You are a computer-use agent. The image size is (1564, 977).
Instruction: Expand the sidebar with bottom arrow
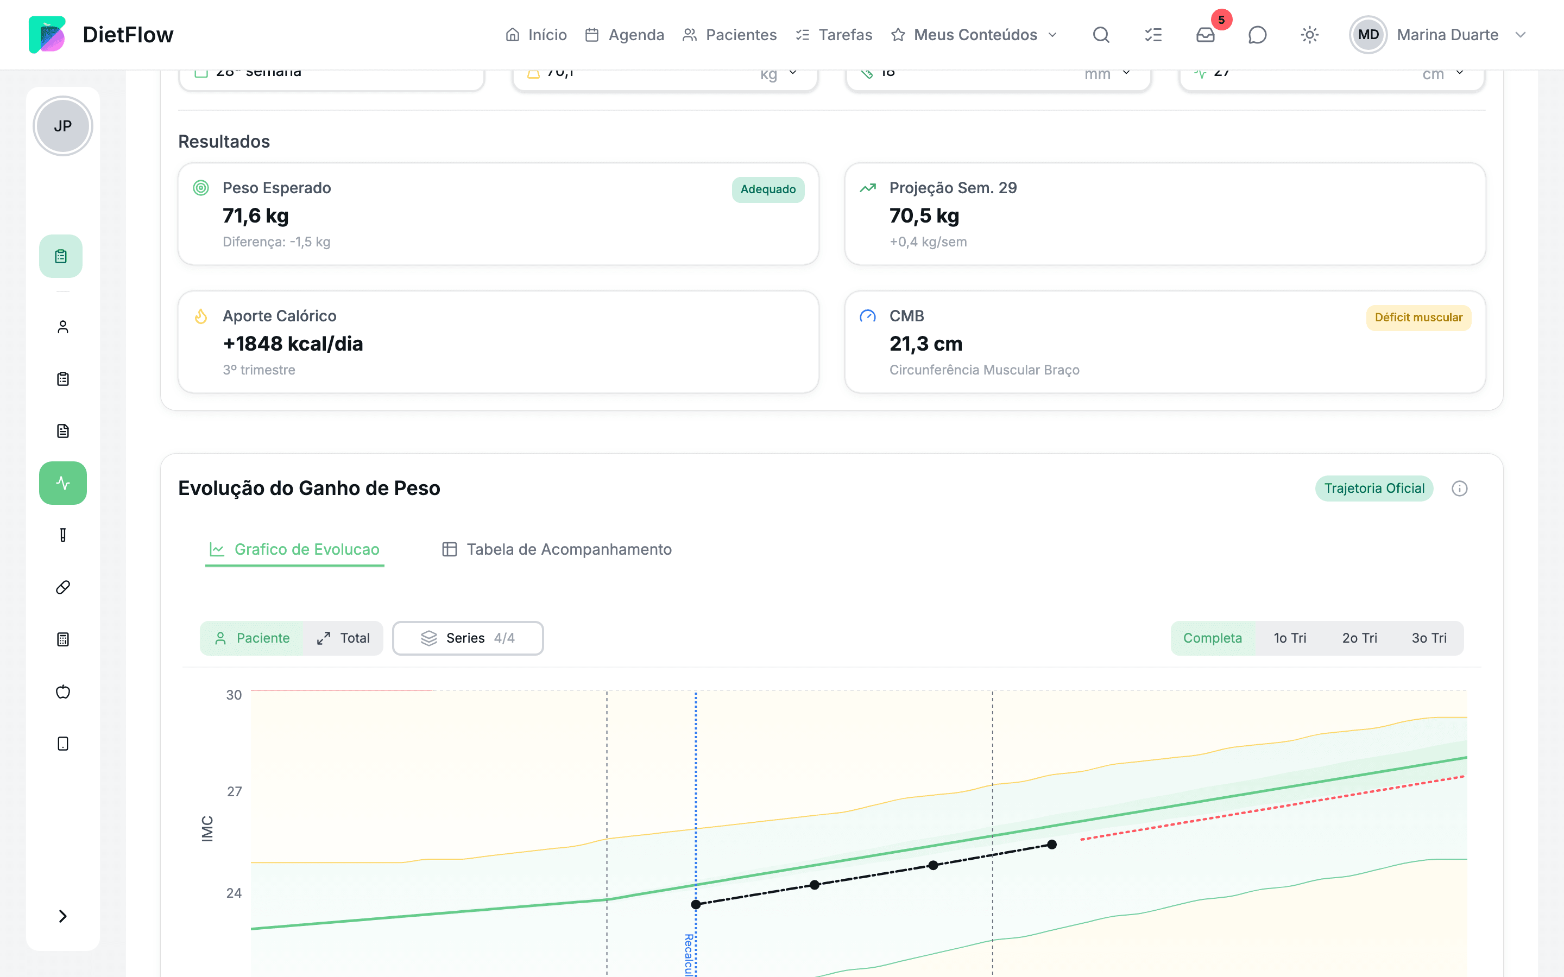62,916
